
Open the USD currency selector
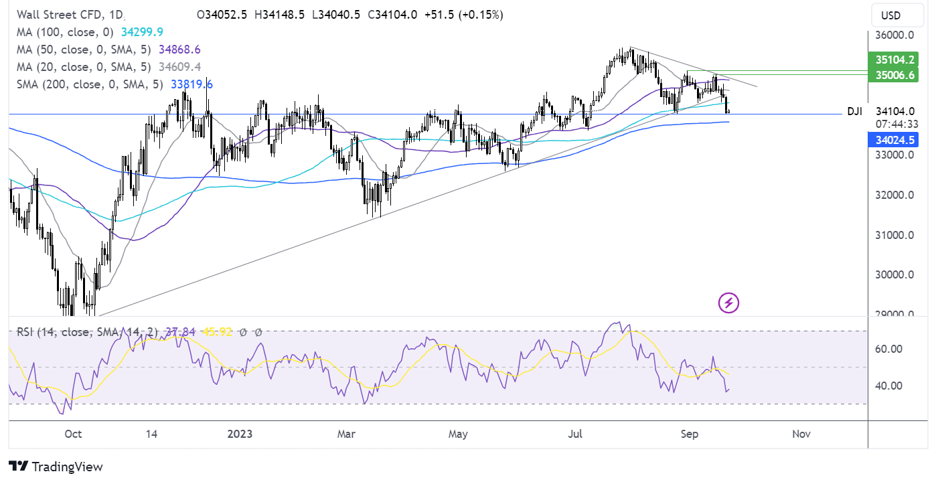tap(899, 15)
